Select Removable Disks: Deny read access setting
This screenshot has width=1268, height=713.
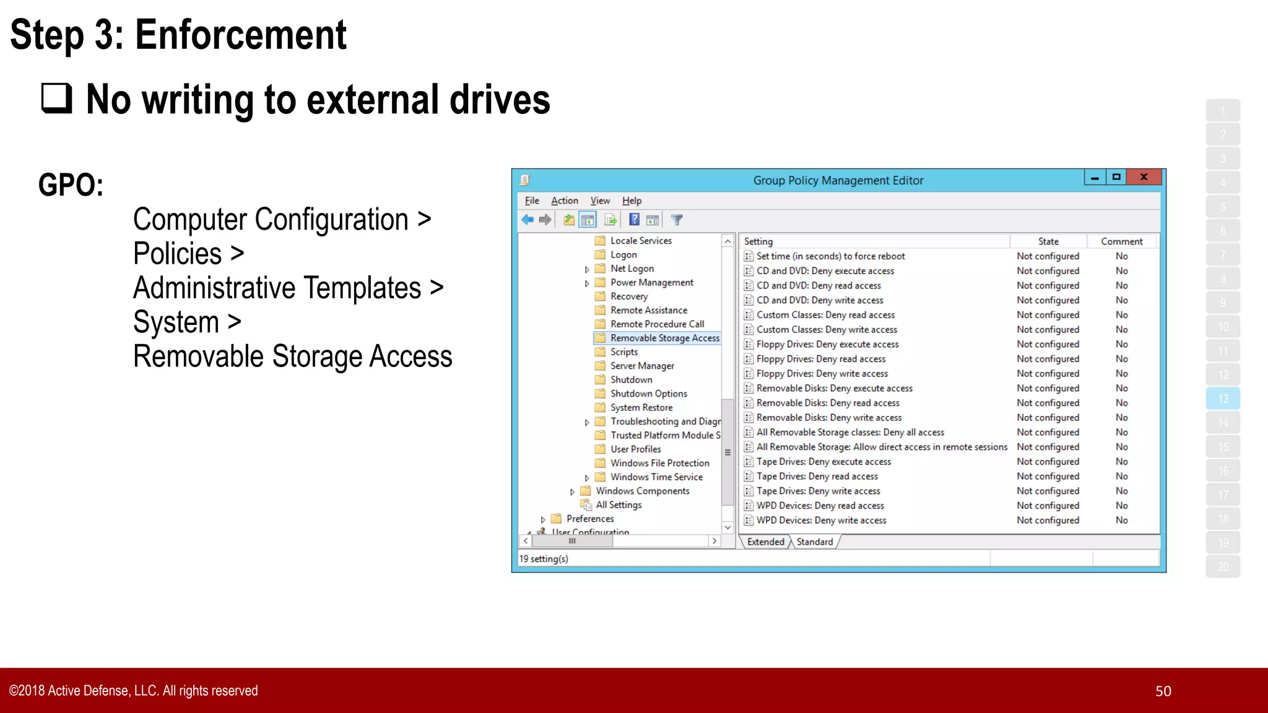(x=828, y=403)
